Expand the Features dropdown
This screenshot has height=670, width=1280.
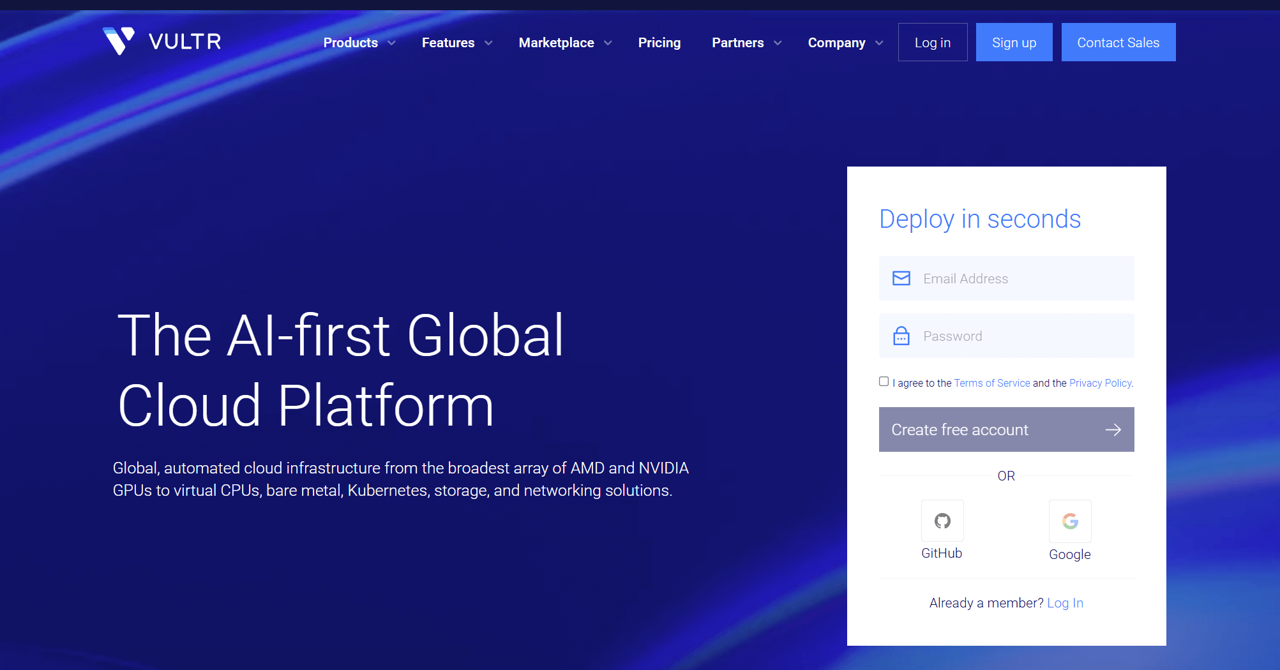coord(448,42)
